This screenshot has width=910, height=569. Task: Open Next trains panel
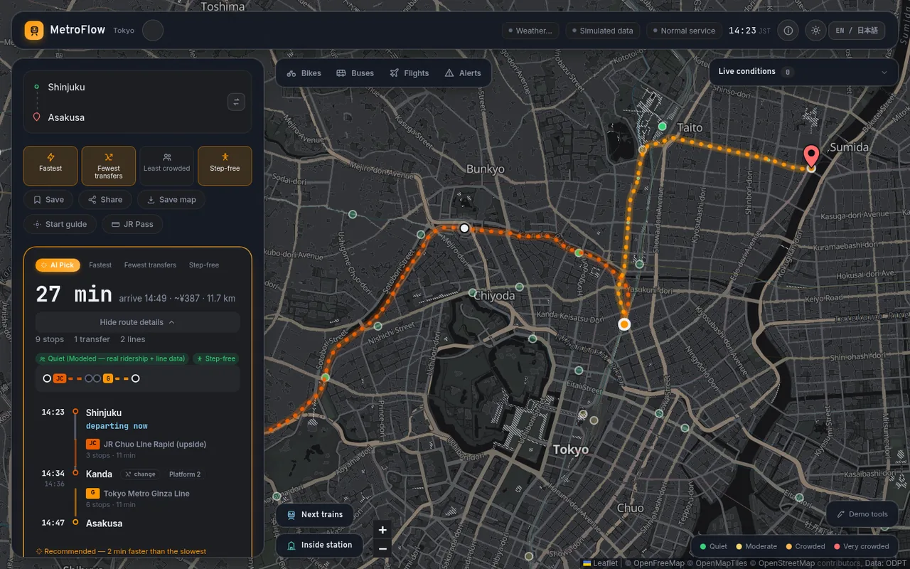point(314,514)
